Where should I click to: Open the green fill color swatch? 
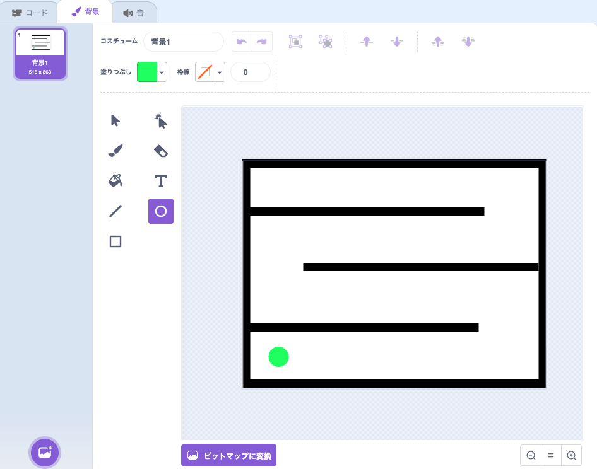[147, 72]
